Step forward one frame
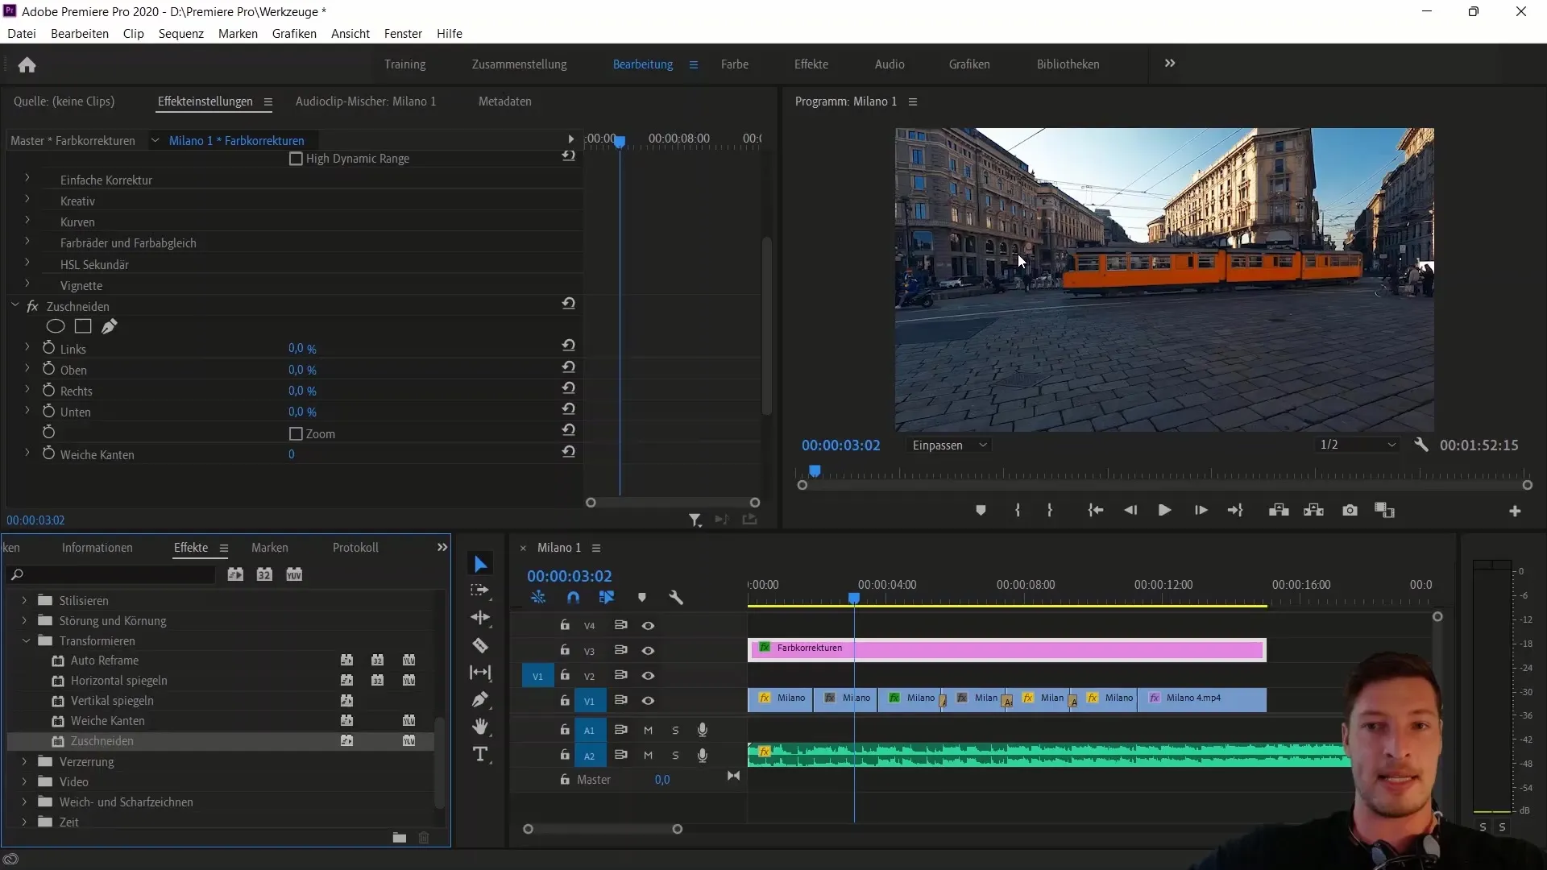 (1201, 511)
